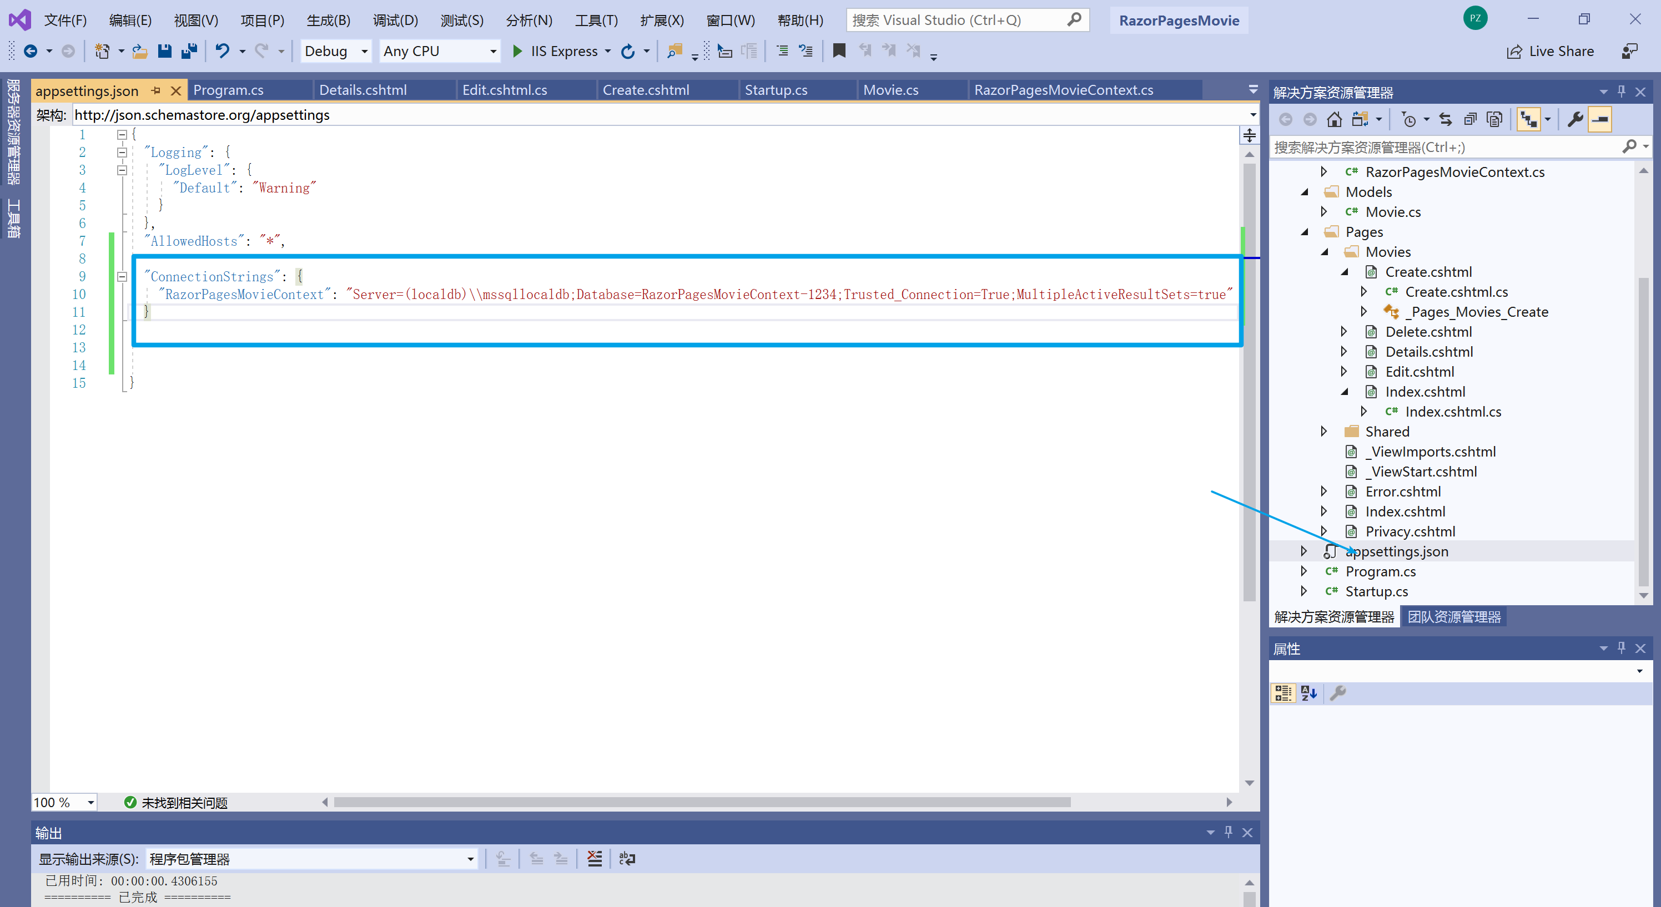Open the 调试(D) menu

[x=395, y=20]
